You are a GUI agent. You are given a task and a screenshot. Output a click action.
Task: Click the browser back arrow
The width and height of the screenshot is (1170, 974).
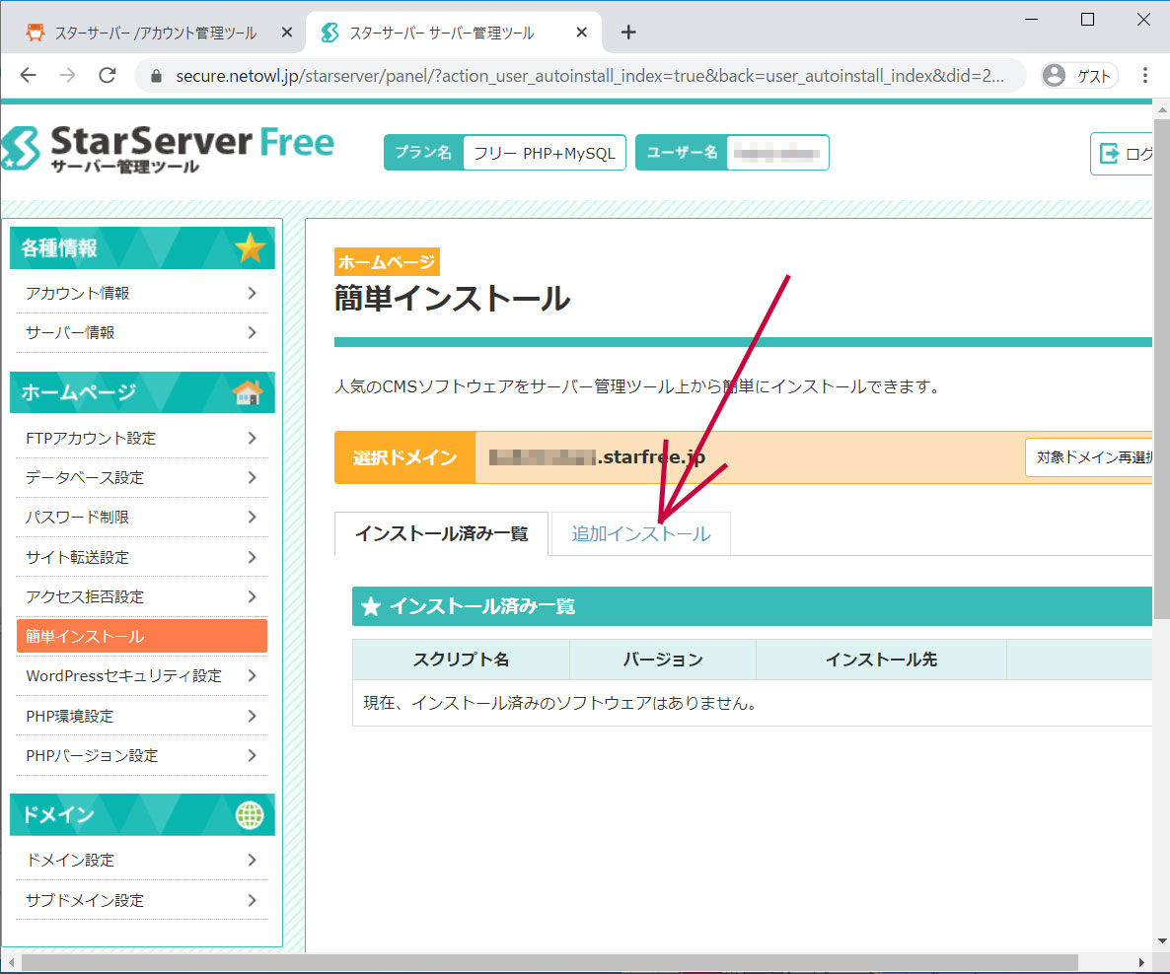[29, 75]
